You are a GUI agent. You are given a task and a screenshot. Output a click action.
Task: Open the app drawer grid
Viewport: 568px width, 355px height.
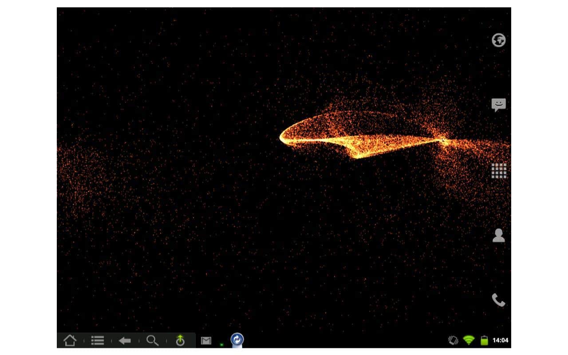[x=499, y=170]
